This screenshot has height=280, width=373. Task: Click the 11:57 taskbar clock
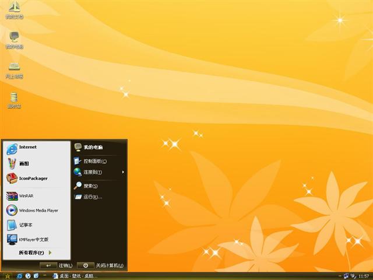pyautogui.click(x=364, y=276)
